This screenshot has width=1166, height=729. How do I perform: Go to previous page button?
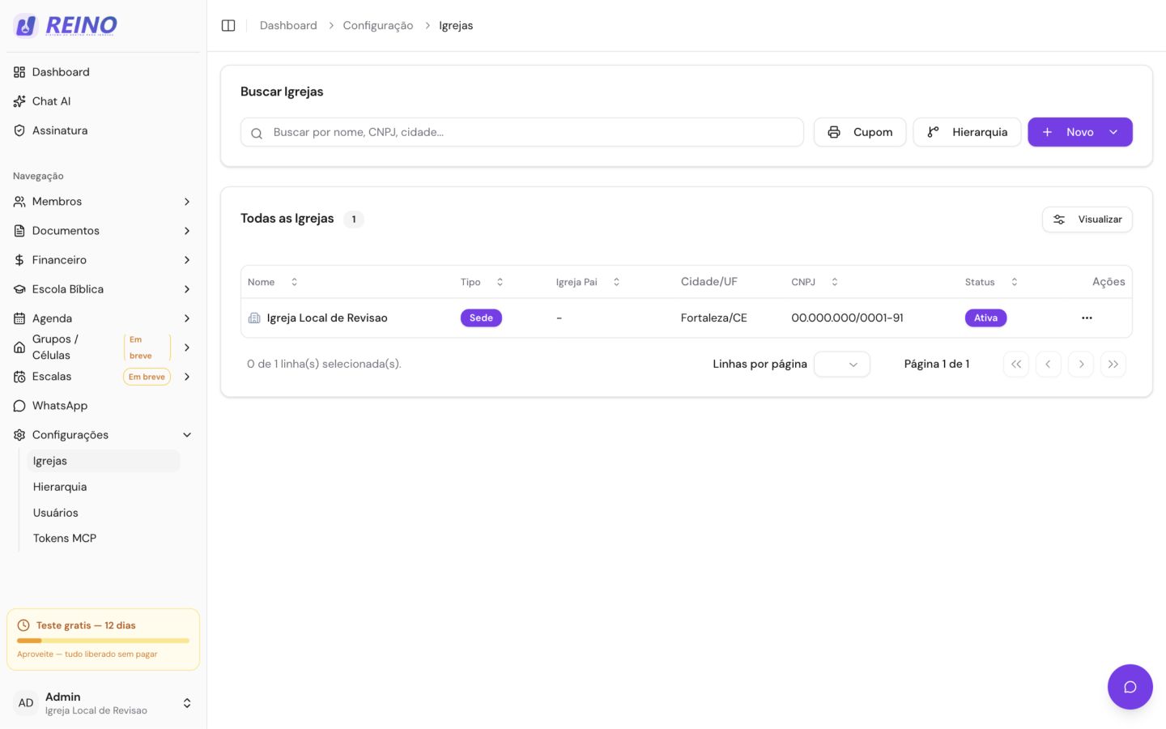click(1049, 364)
